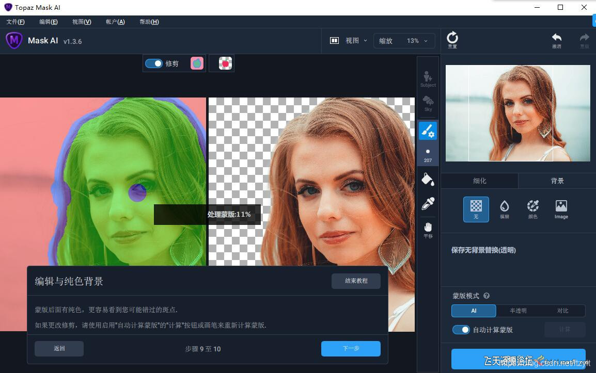Screen dimensions: 596x373
Task: Open the 视图 view dropdown
Action: tap(355, 40)
